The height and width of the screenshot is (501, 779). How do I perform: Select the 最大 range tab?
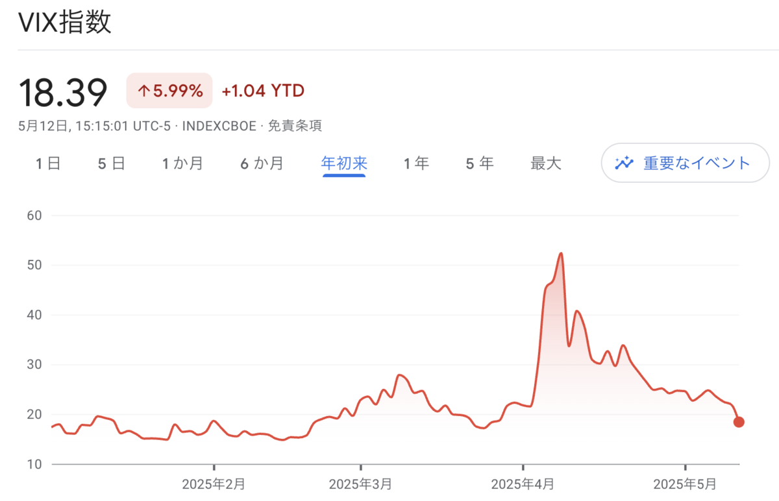tap(545, 163)
